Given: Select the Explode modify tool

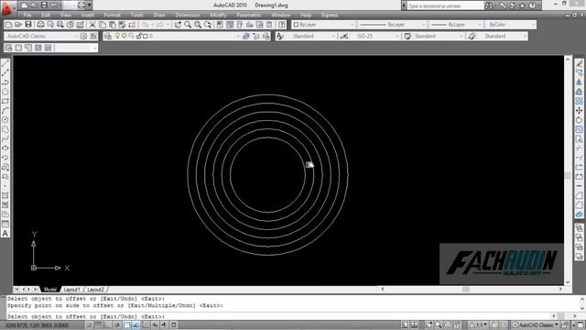Looking at the screenshot, I should coord(579,214).
